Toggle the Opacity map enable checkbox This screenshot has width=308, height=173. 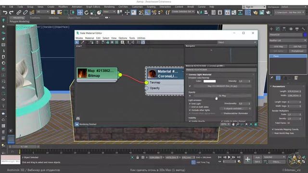point(190,96)
